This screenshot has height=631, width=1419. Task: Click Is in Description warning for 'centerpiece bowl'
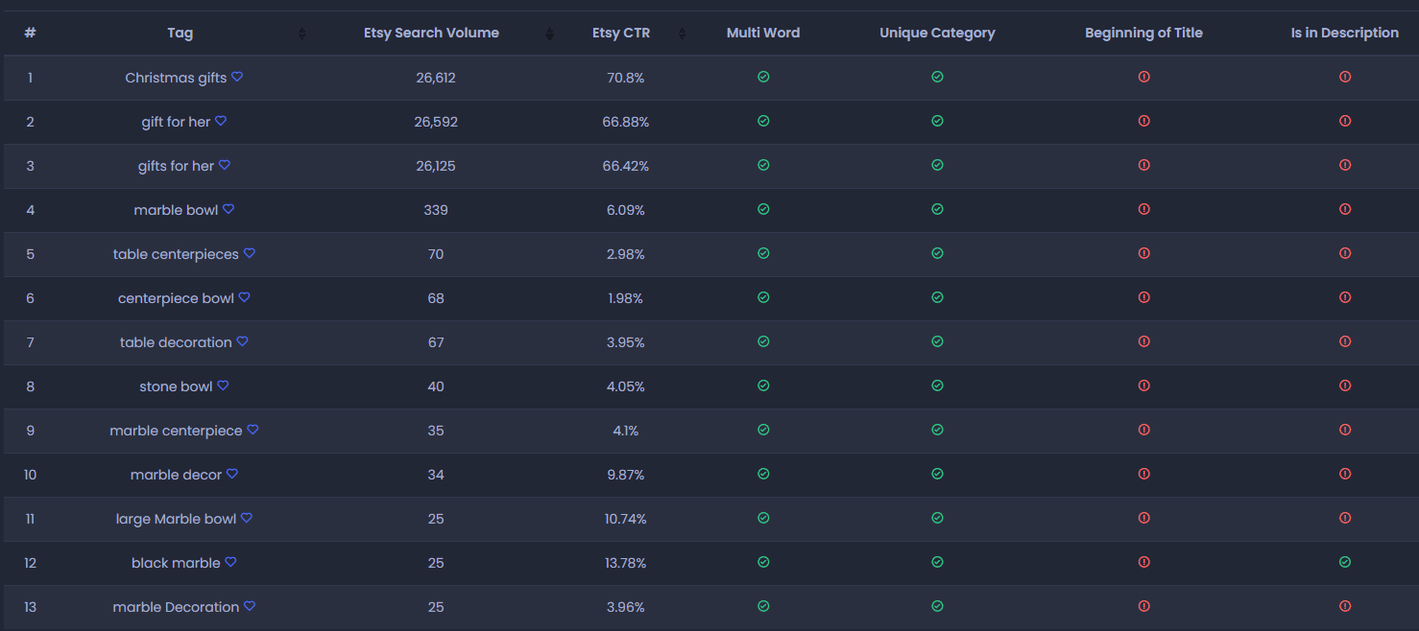(x=1345, y=297)
